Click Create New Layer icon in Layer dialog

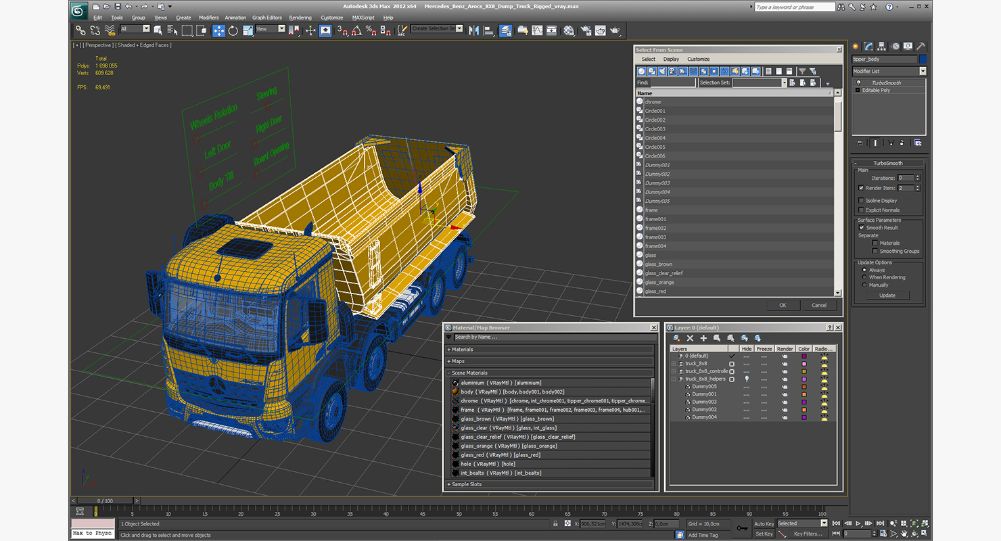[x=676, y=338]
